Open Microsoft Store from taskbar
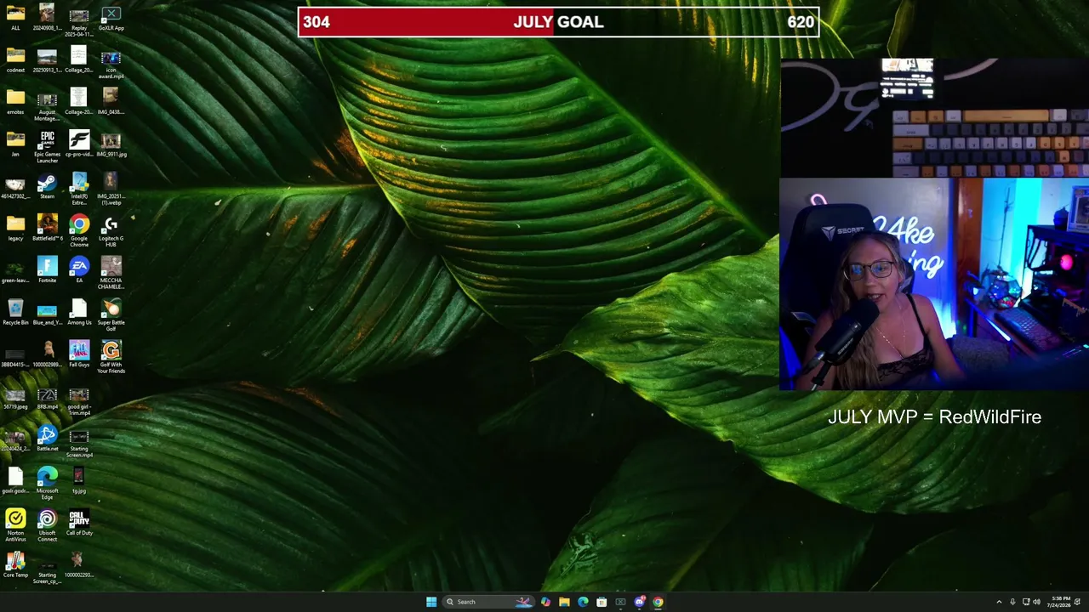This screenshot has height=612, width=1089. point(602,602)
